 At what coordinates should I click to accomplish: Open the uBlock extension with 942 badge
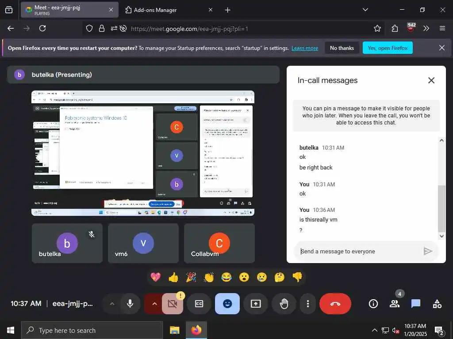pyautogui.click(x=411, y=28)
